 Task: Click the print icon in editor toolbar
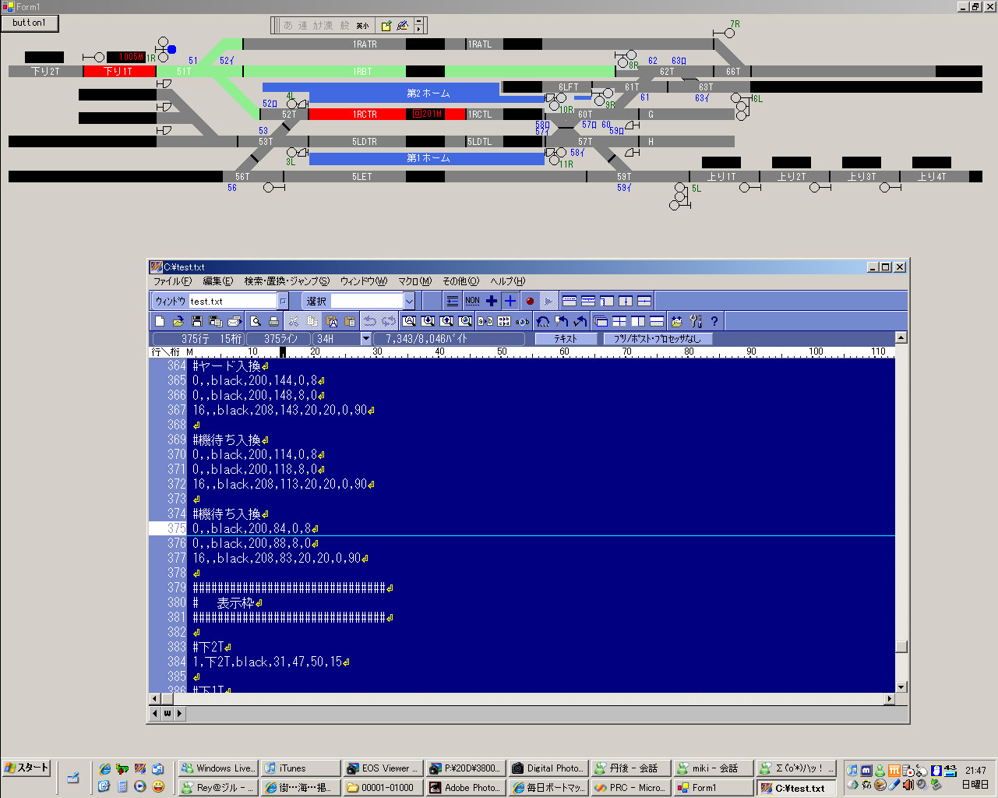(x=273, y=321)
